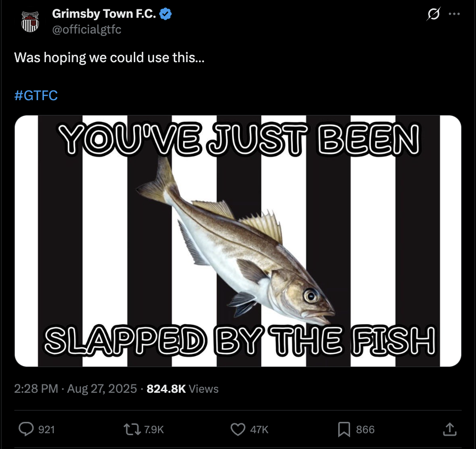This screenshot has height=449, width=476.
Task: Click the share upload-arrow icon
Action: click(x=449, y=429)
